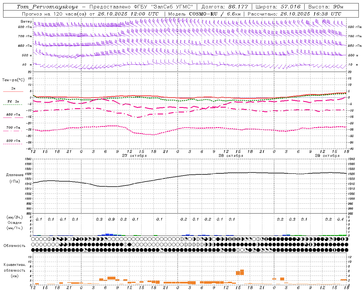
Task: Click the 27 октября date label
Action: [134, 156]
